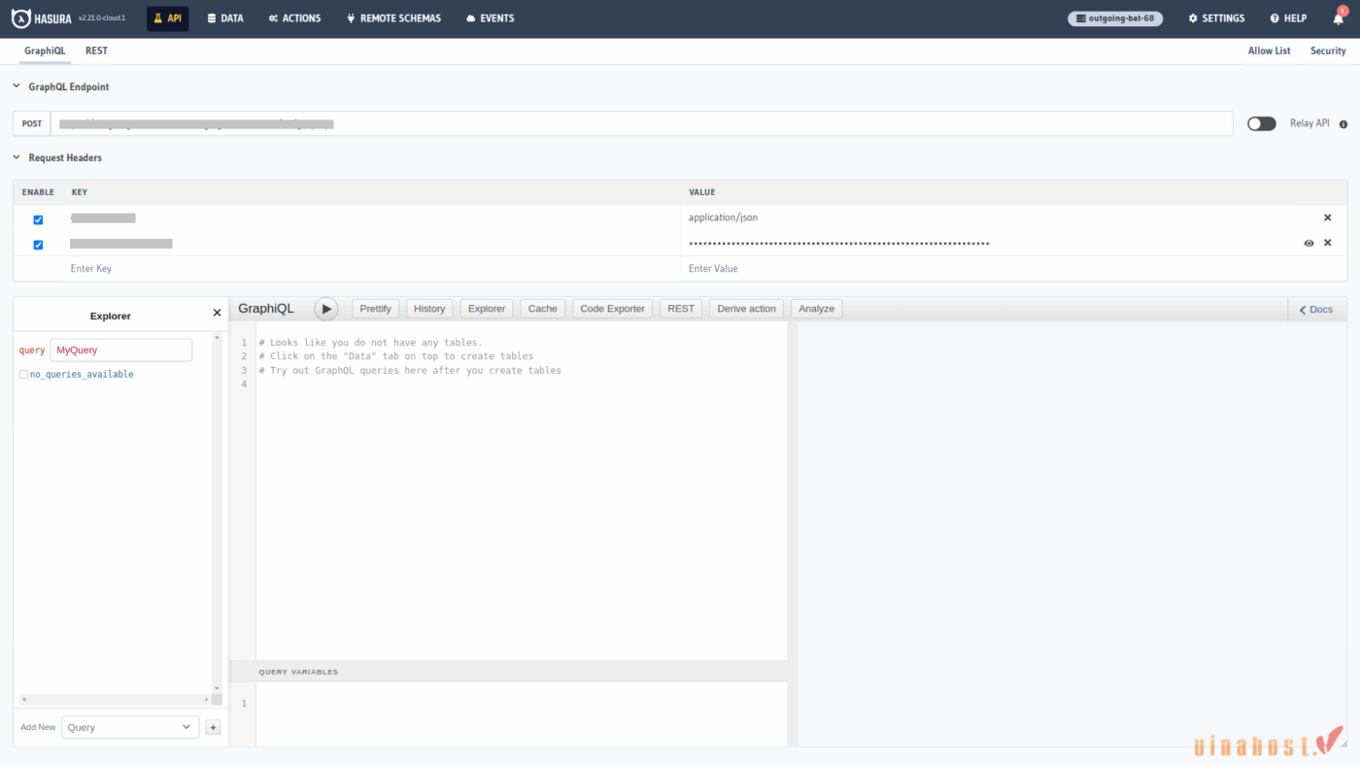The width and height of the screenshot is (1360, 767).
Task: Remove the application/json header row
Action: (1328, 217)
